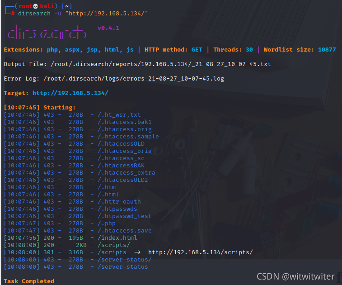The width and height of the screenshot is (342, 285).
Task: Click the Threads value 30
Action: pos(249,50)
